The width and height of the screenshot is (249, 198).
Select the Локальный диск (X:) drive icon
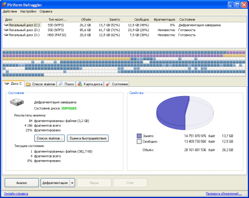tap(6, 35)
